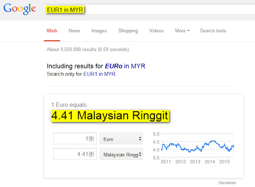Click Search only for EUR1 in MYR link

tap(99, 74)
